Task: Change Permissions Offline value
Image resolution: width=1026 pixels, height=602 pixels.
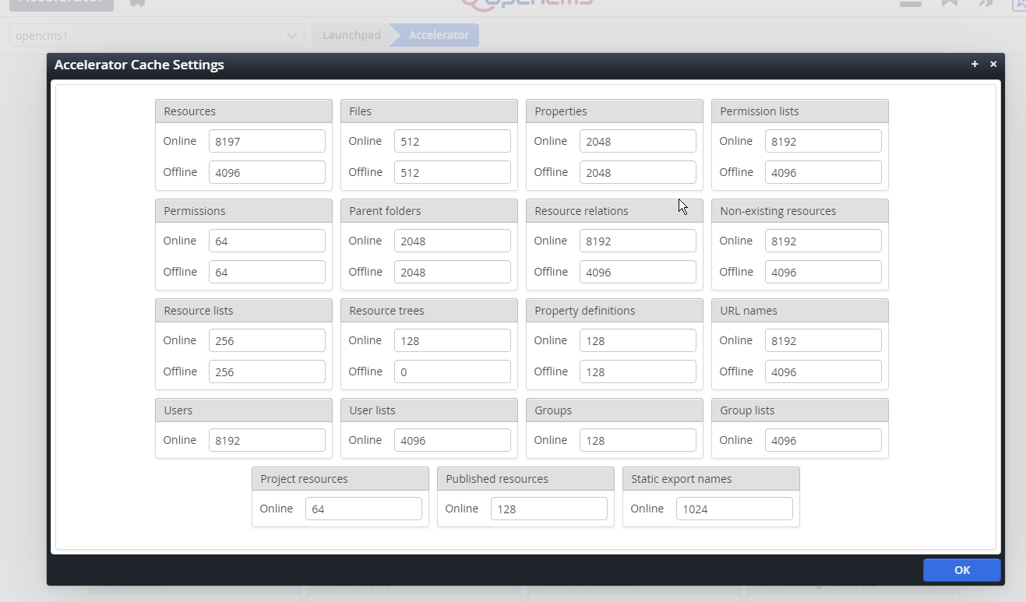Action: click(x=267, y=272)
